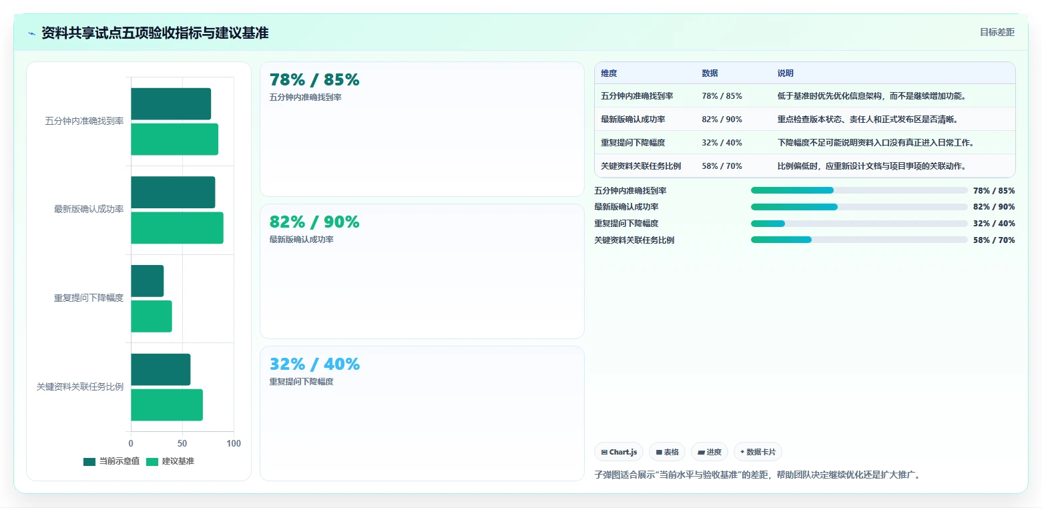The image size is (1042, 508).
Task: Select the 进度 tag chip
Action: click(710, 452)
